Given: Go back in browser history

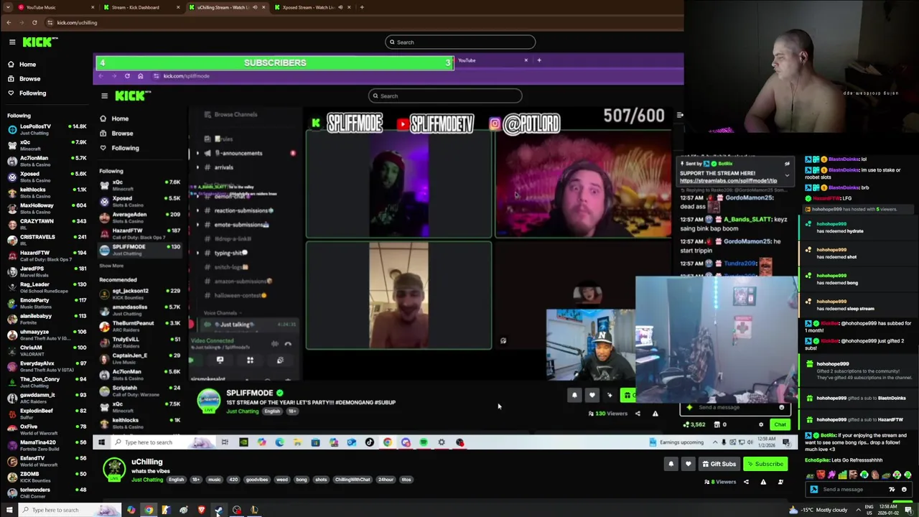Looking at the screenshot, I should click(x=9, y=22).
